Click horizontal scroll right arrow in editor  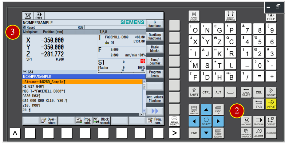[x=141, y=114]
